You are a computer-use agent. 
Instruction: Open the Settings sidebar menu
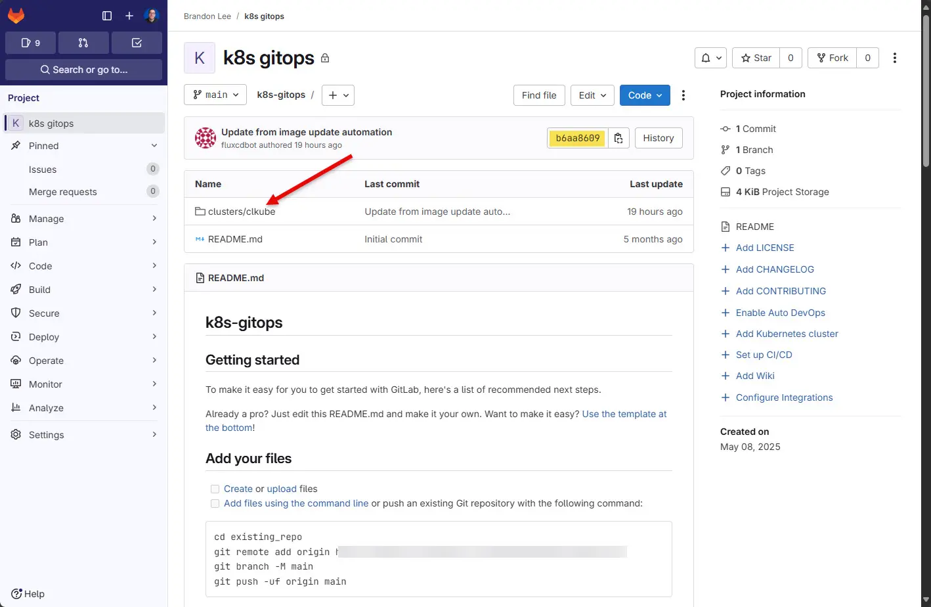[x=83, y=435]
